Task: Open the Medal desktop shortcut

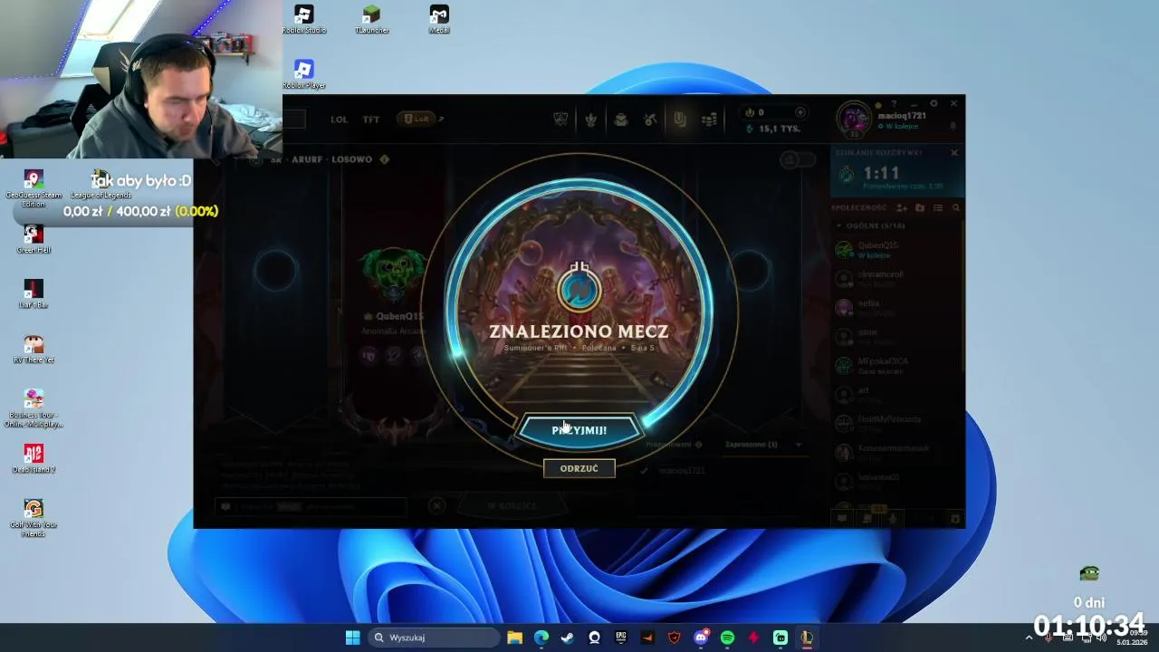Action: pos(439,19)
